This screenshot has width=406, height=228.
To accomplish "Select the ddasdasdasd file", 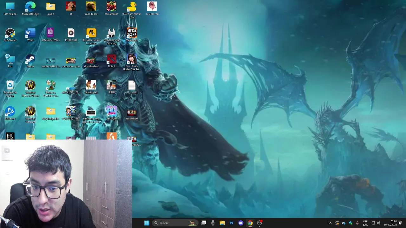I will [91, 62].
